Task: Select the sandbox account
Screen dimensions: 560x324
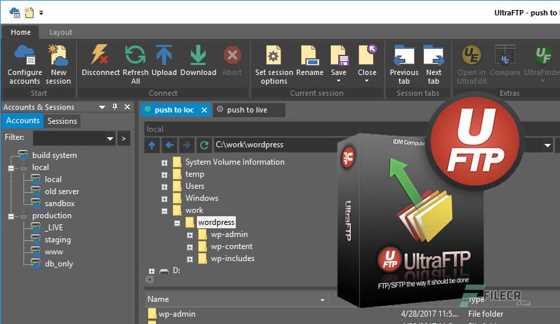Action: pyautogui.click(x=60, y=204)
